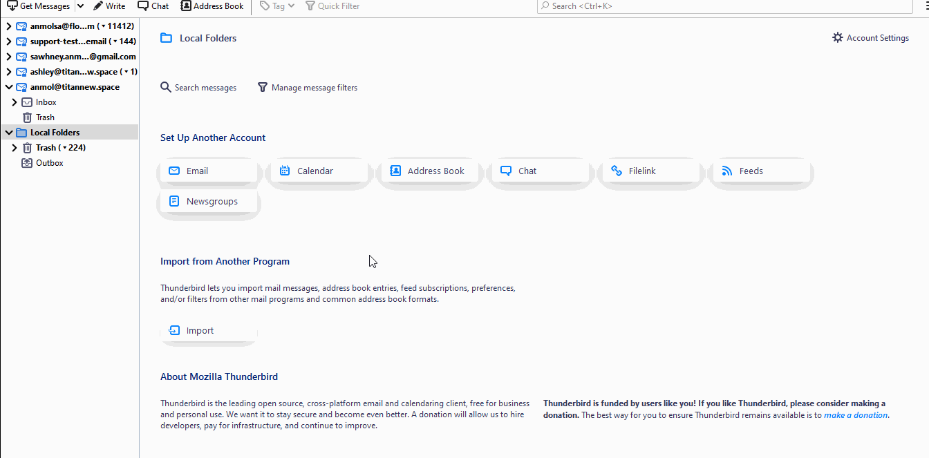
Task: Expand the Inbox under anmol@titannew.space
Action: (15, 102)
